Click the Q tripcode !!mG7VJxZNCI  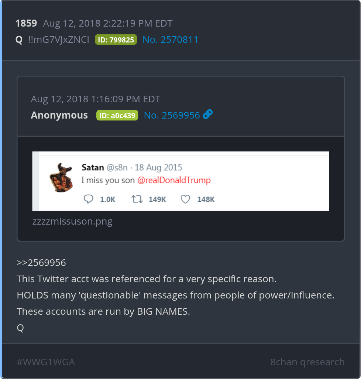pyautogui.click(x=59, y=40)
